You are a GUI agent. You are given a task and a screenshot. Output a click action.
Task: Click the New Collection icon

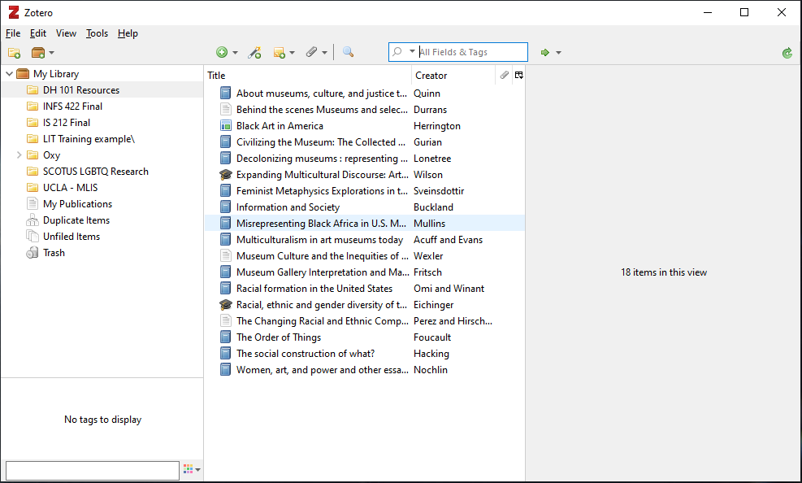click(15, 53)
